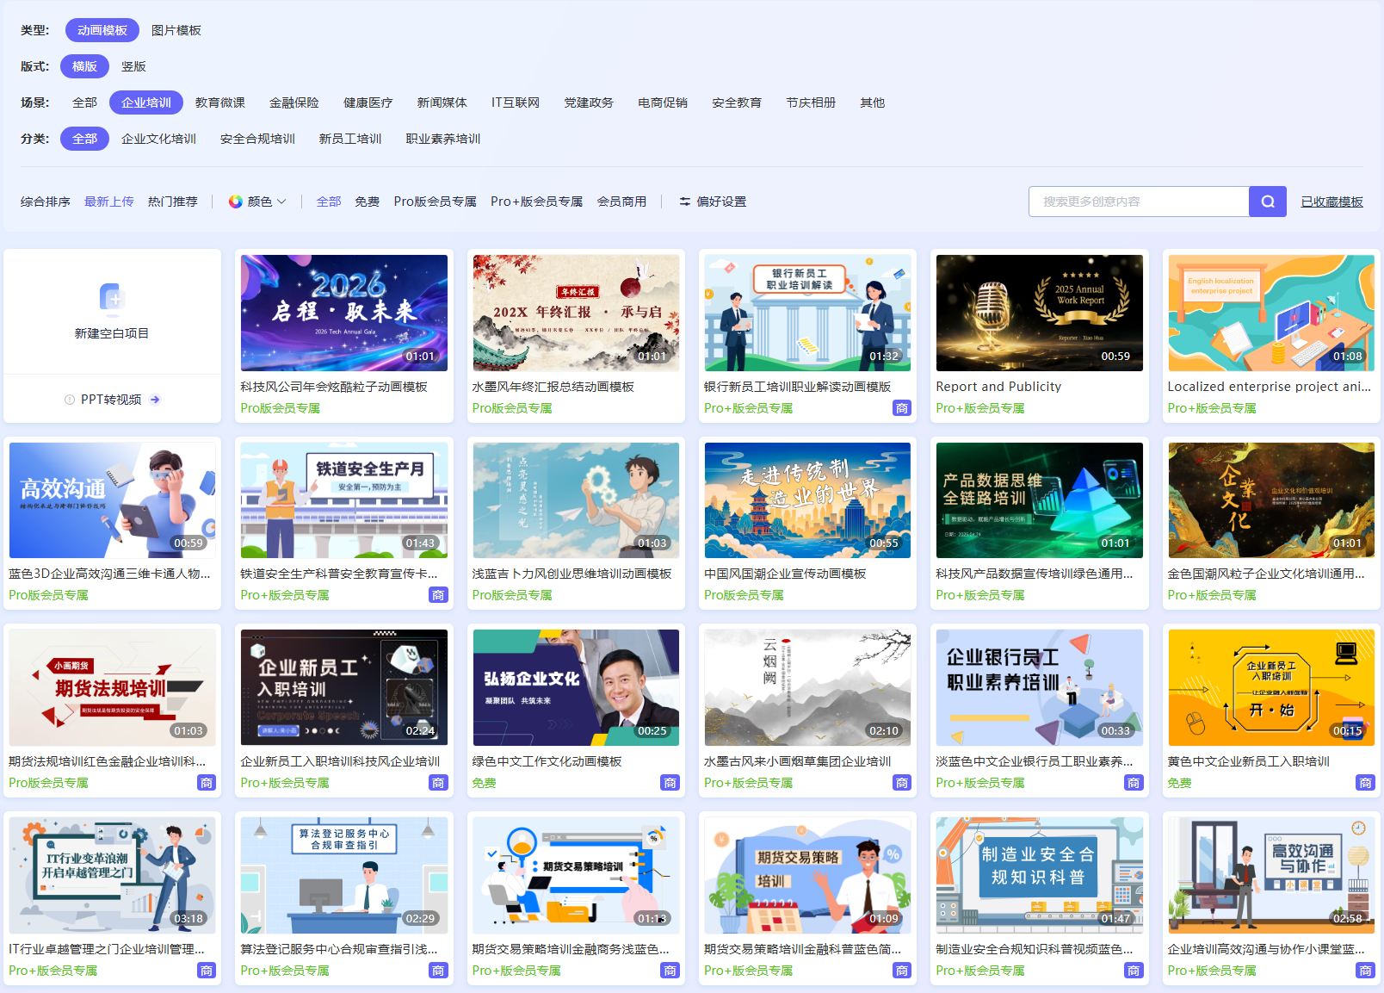
Task: Click the 偏好设置 filter sliders icon
Action: pyautogui.click(x=684, y=202)
